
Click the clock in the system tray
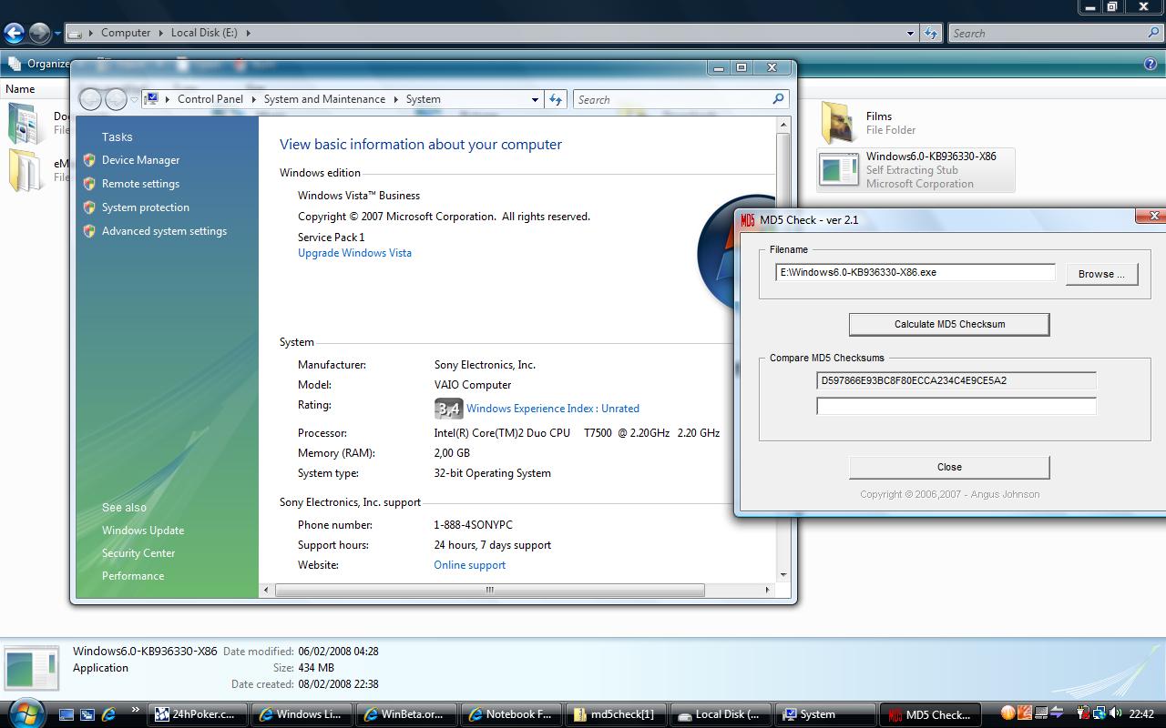tap(1141, 714)
